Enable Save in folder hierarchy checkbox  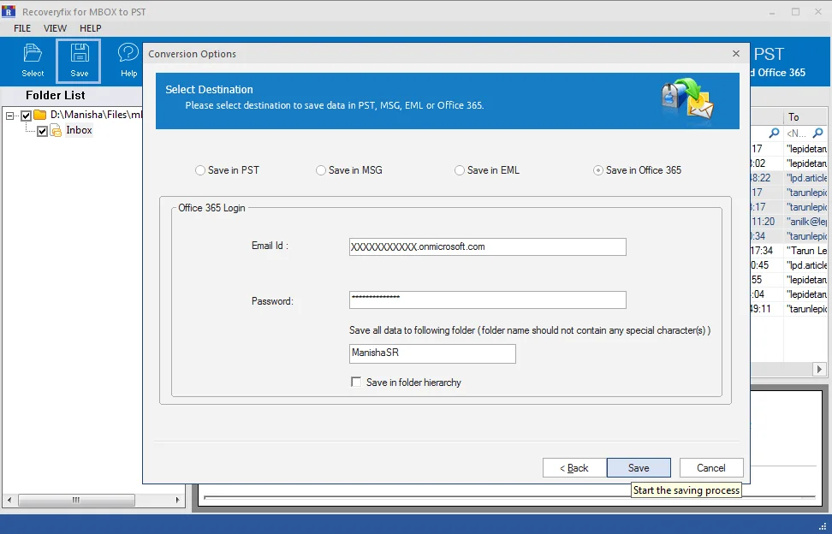tap(356, 382)
